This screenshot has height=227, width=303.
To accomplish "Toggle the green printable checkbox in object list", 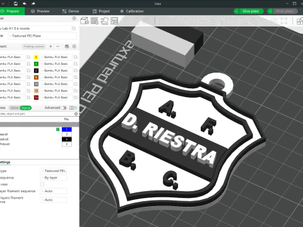I will tap(57, 129).
